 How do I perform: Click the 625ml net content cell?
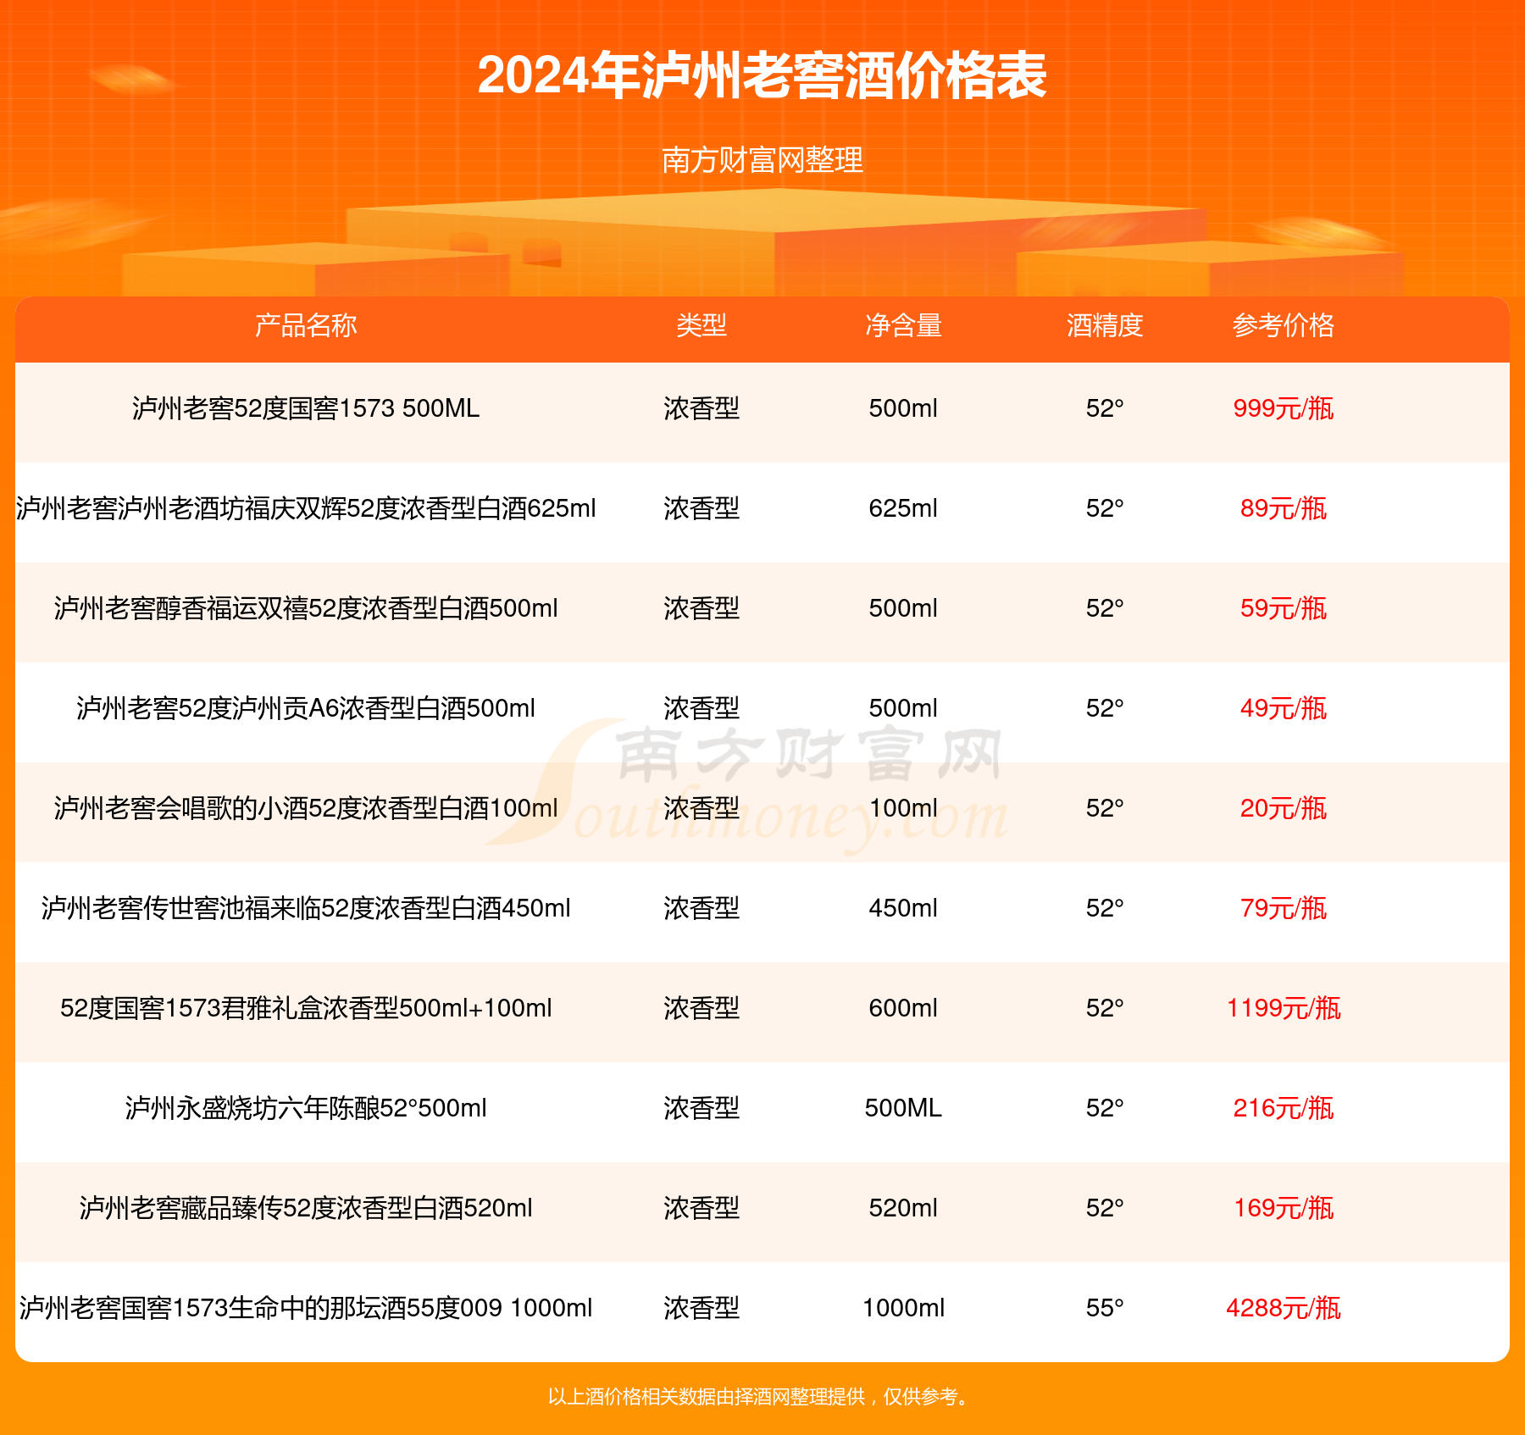click(903, 508)
